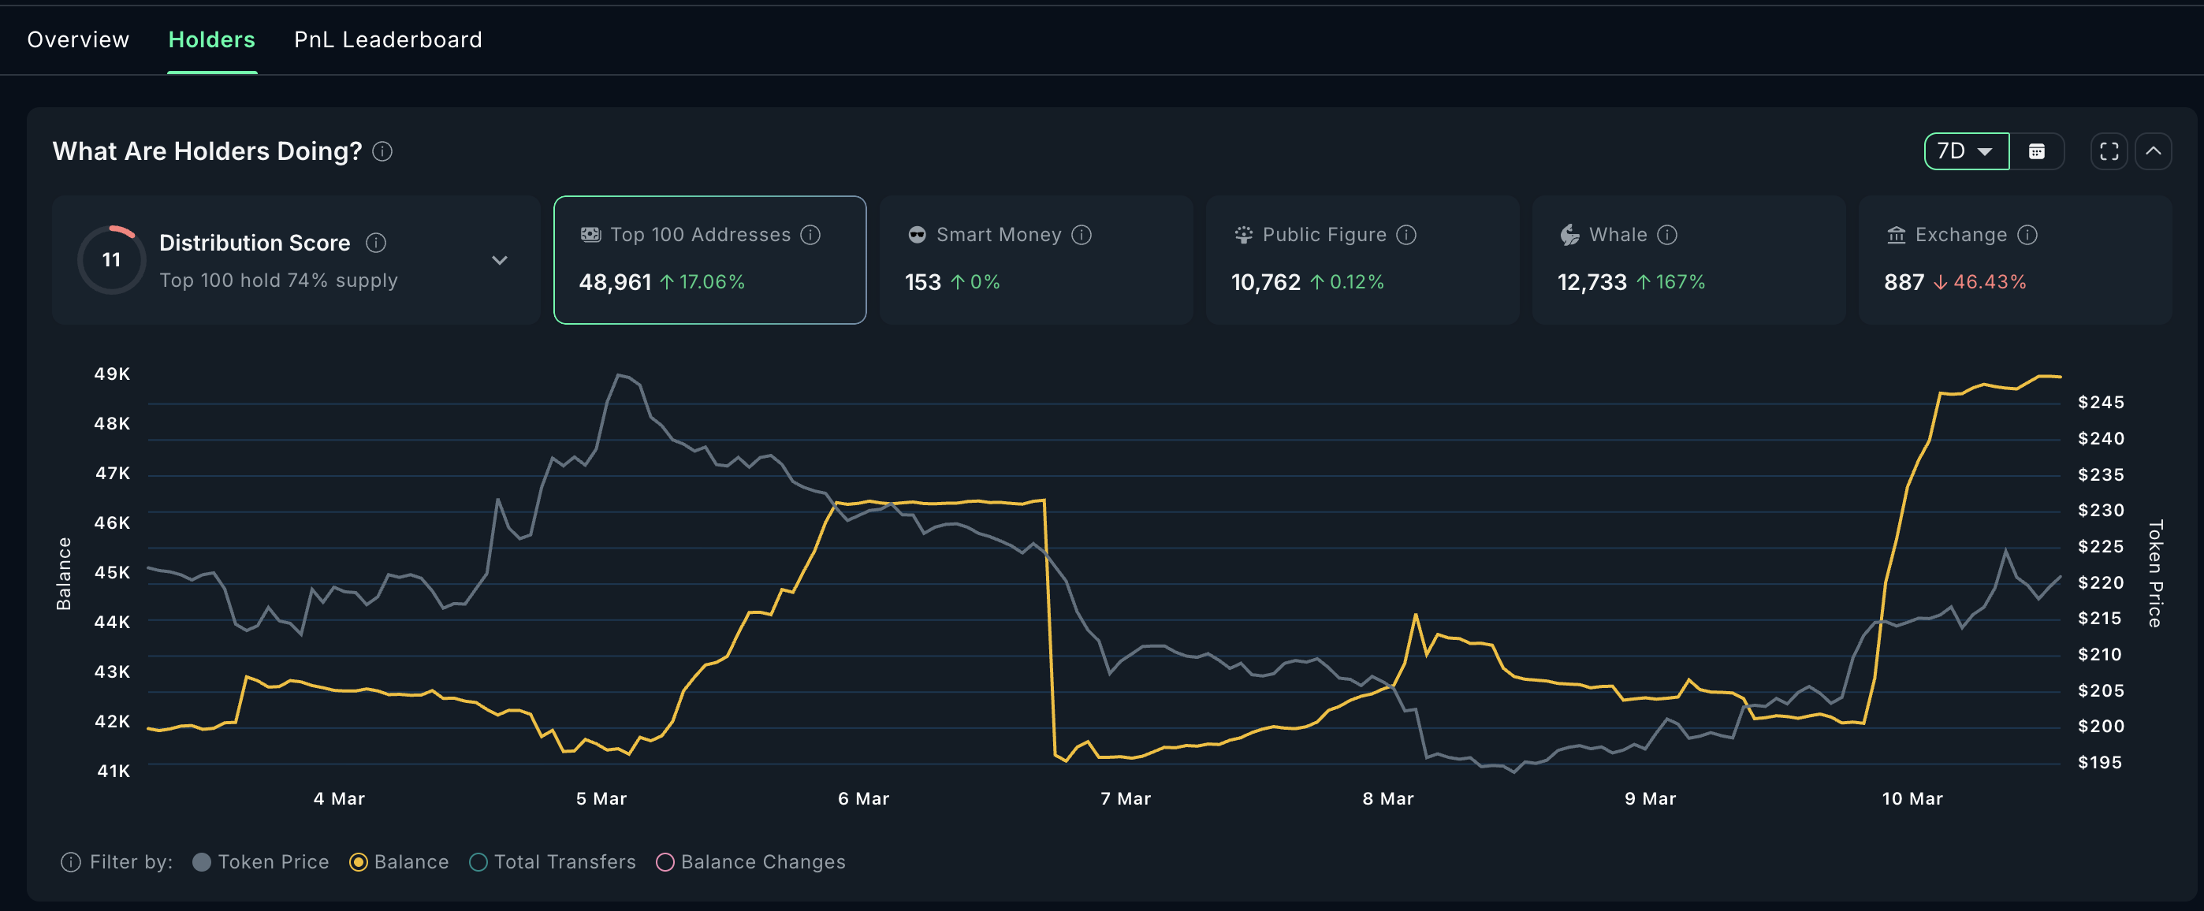This screenshot has width=2204, height=911.
Task: Open the 7D timeframe dropdown
Action: 1966,151
